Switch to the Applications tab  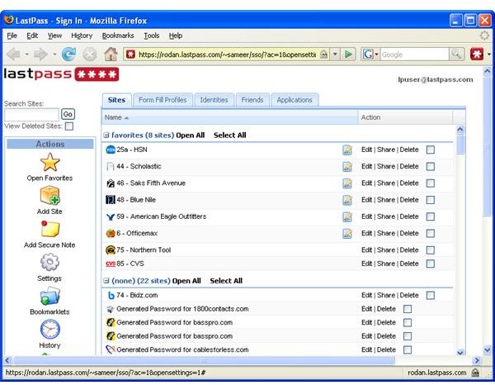(x=295, y=100)
